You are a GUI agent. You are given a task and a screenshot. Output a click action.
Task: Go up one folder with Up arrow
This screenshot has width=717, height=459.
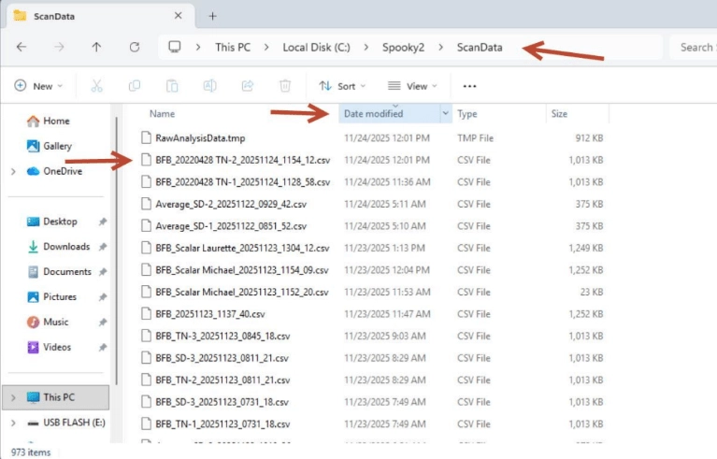[x=96, y=47]
